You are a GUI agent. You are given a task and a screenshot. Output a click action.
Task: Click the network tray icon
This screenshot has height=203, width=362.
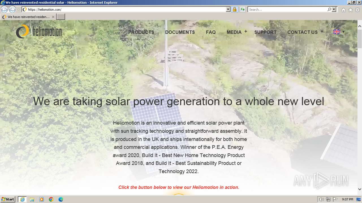pyautogui.click(x=328, y=199)
